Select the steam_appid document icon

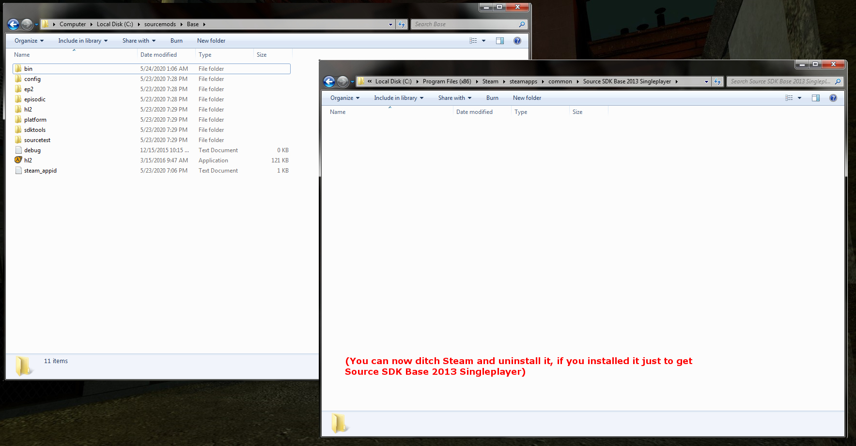pos(18,171)
